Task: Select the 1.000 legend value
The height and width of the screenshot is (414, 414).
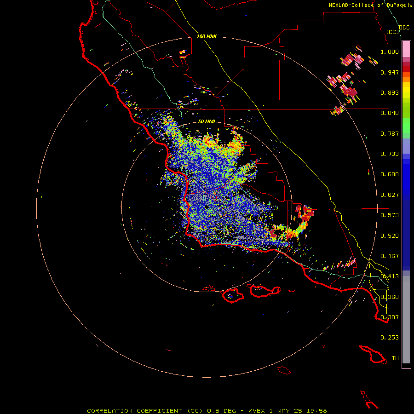Action: 390,52
